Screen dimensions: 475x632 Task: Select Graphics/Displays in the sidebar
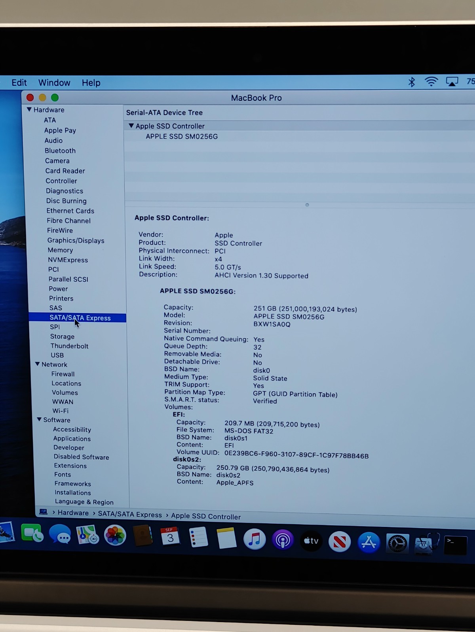pos(76,240)
